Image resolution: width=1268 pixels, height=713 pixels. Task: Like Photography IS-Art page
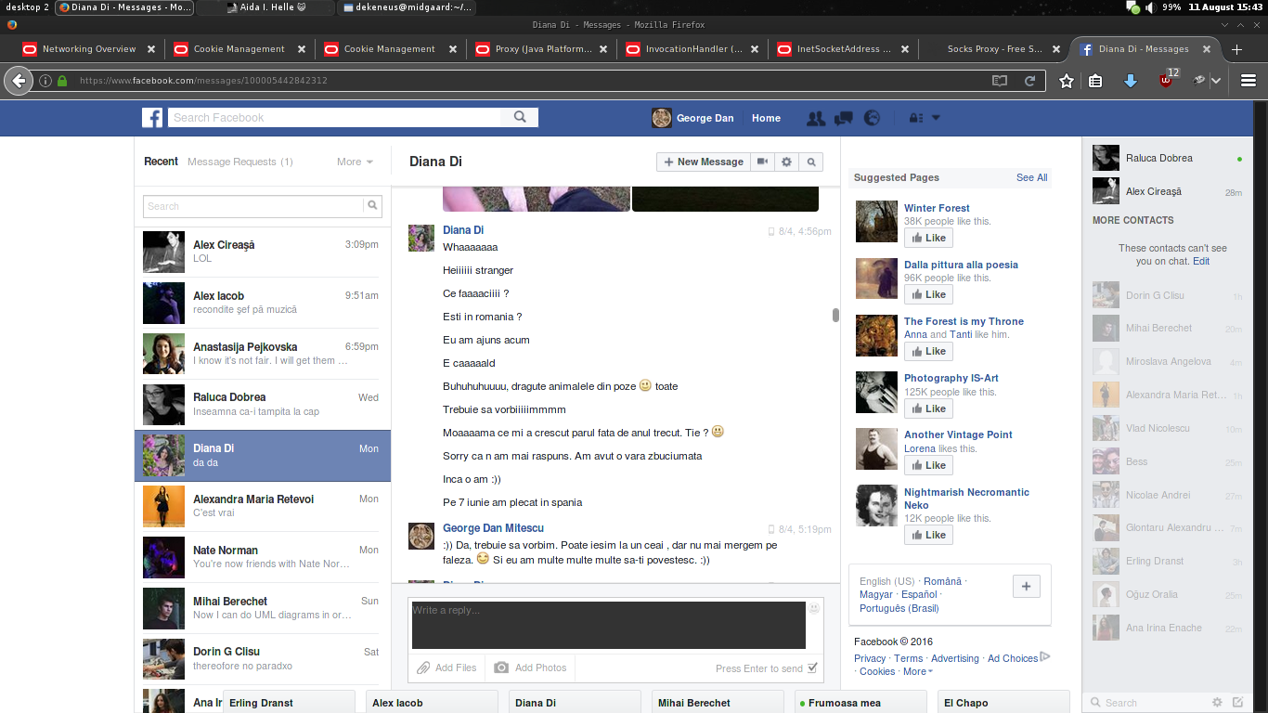tap(928, 408)
